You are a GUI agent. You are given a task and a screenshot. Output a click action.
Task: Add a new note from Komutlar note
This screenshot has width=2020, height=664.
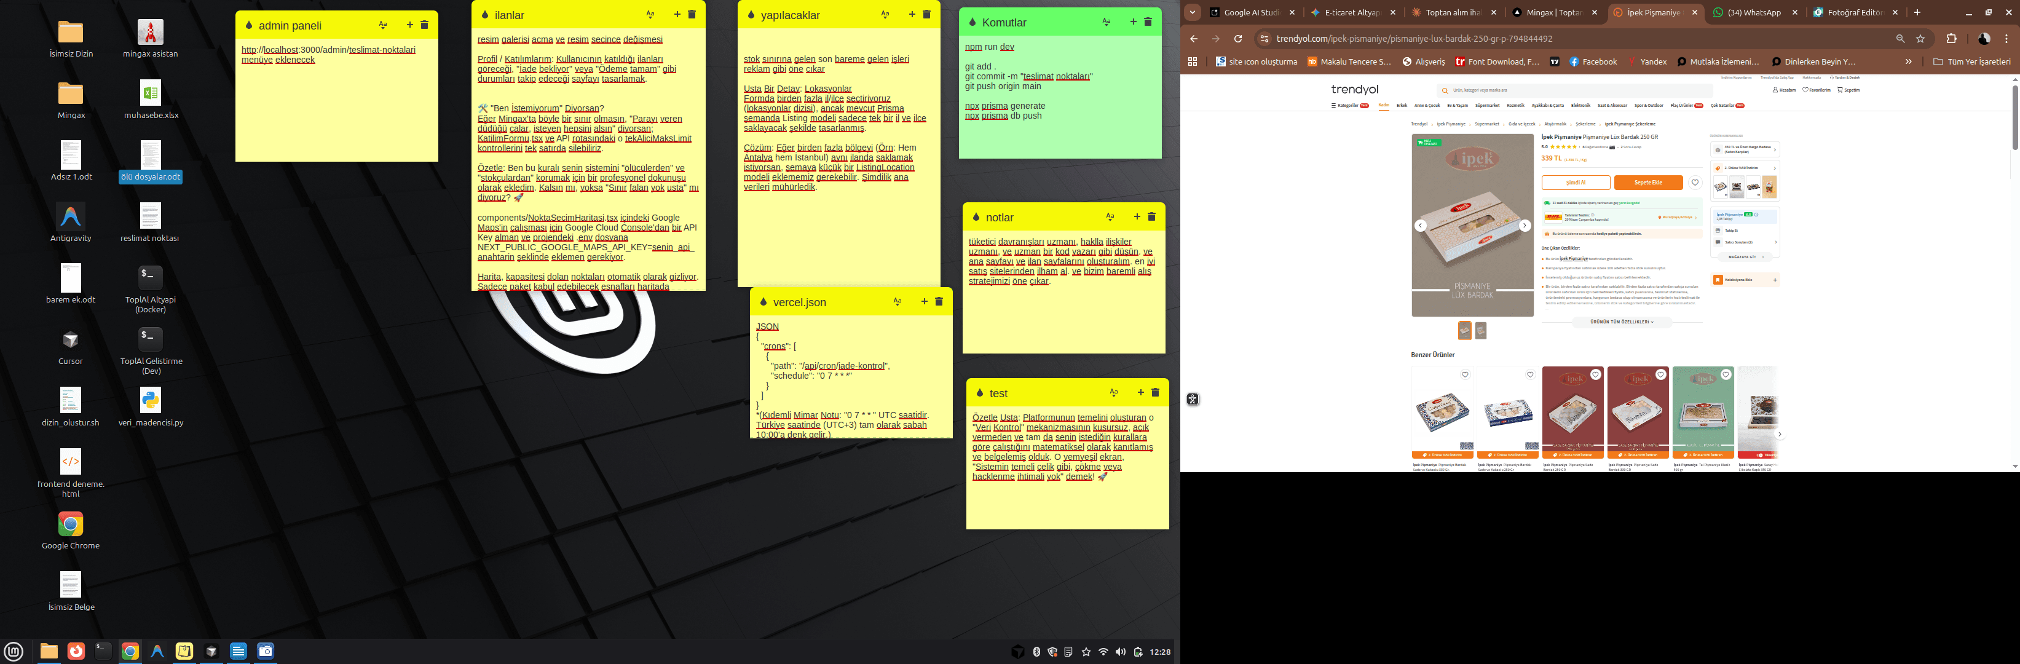1133,22
